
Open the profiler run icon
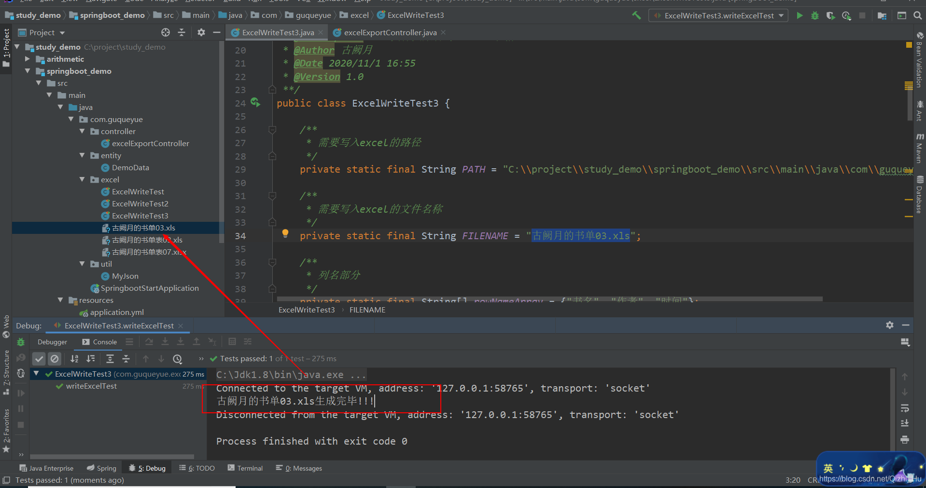coord(846,15)
